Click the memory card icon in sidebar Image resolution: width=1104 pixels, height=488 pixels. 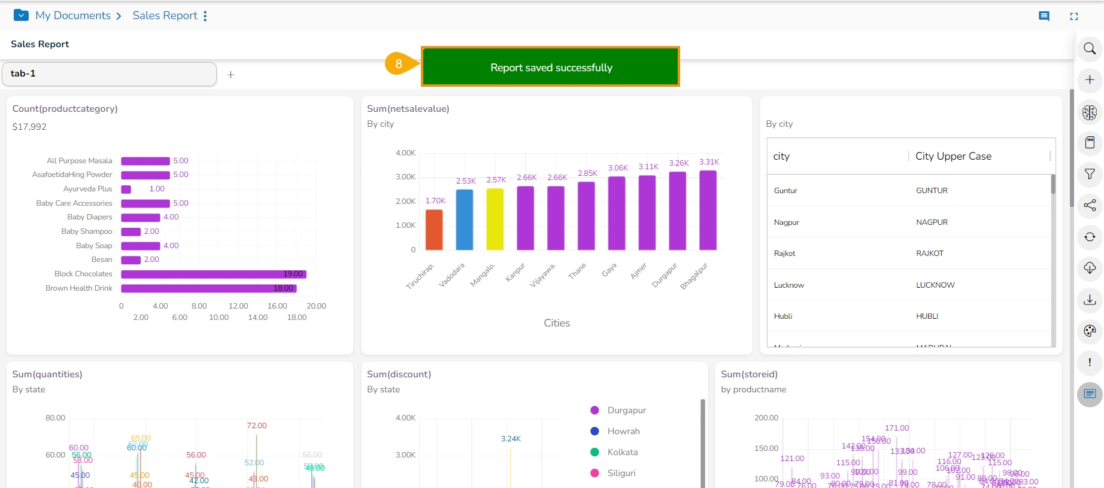(x=1090, y=142)
